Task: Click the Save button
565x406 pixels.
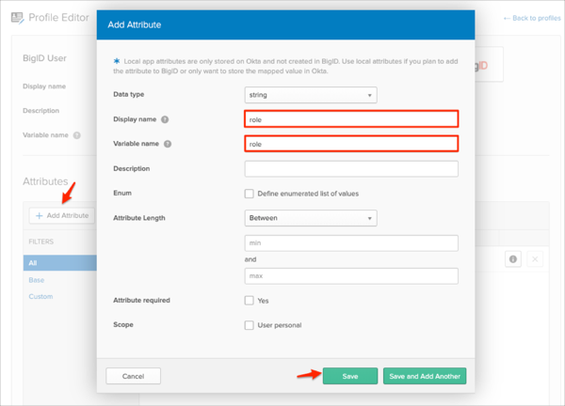Action: 349,376
